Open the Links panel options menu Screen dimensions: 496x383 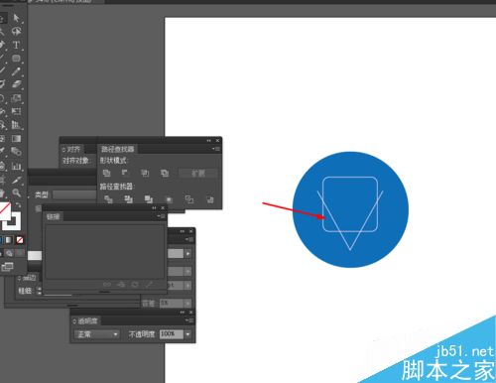pos(161,216)
